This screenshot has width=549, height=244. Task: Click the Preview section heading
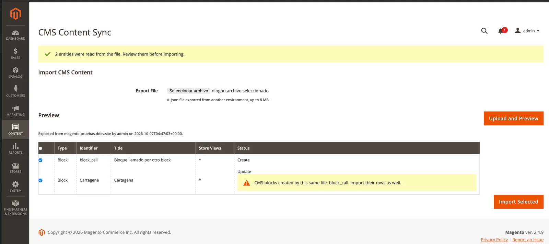point(49,115)
